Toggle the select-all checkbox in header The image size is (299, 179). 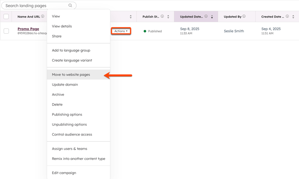tap(6, 17)
